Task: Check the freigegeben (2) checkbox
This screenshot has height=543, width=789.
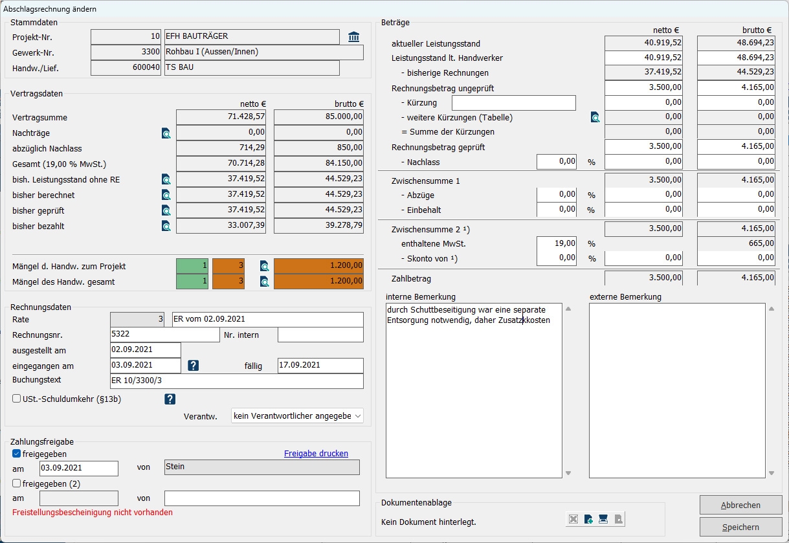Action: point(17,483)
